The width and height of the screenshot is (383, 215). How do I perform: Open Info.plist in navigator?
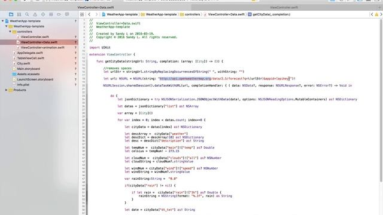click(x=23, y=85)
